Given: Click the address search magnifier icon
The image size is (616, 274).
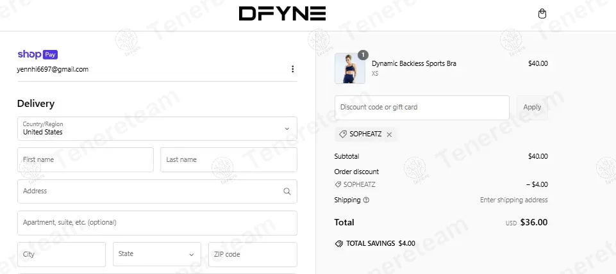Looking at the screenshot, I should click(x=287, y=191).
